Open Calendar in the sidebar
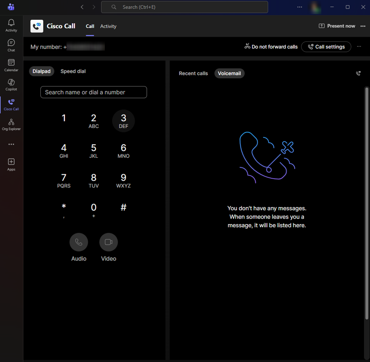Screen dimensions: 370x362 point(11,65)
